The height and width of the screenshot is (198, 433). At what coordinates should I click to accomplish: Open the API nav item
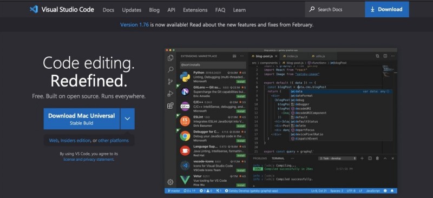[x=171, y=10]
